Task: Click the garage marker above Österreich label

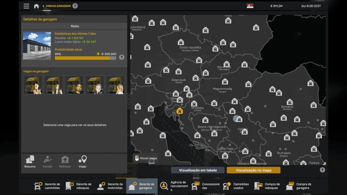Action: tap(179, 71)
